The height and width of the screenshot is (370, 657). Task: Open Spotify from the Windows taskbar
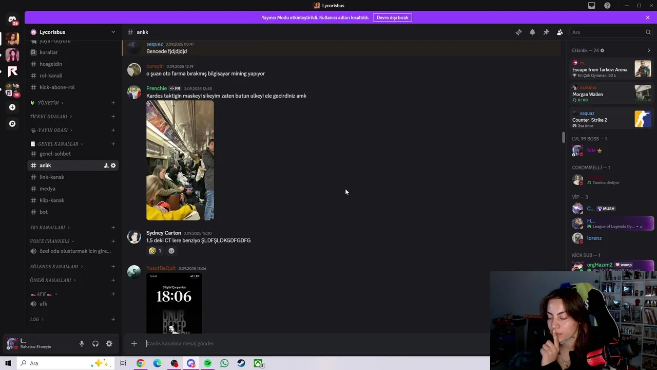(x=207, y=363)
